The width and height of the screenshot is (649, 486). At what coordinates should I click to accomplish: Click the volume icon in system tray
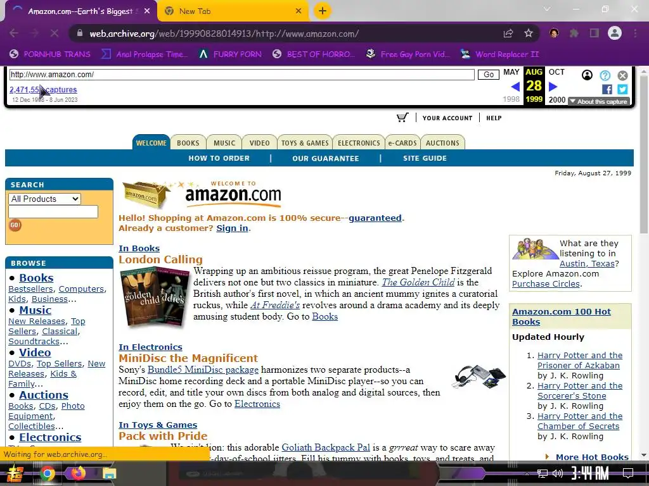[x=558, y=473]
